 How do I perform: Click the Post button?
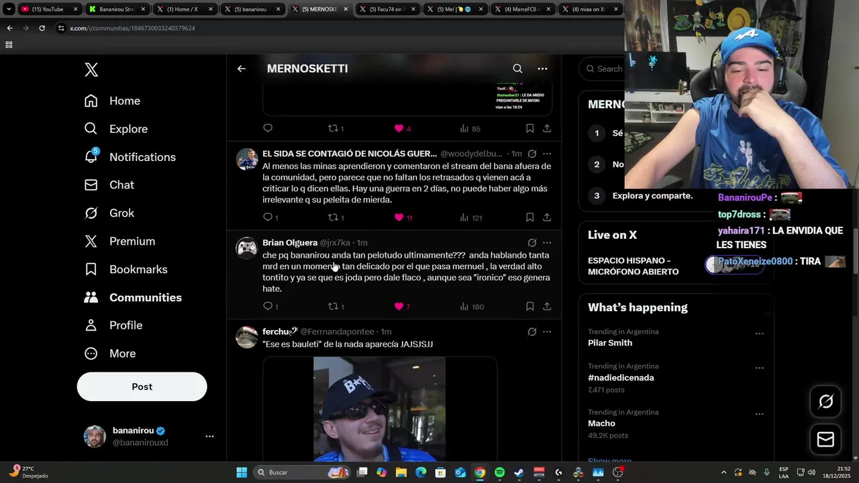pos(142,386)
